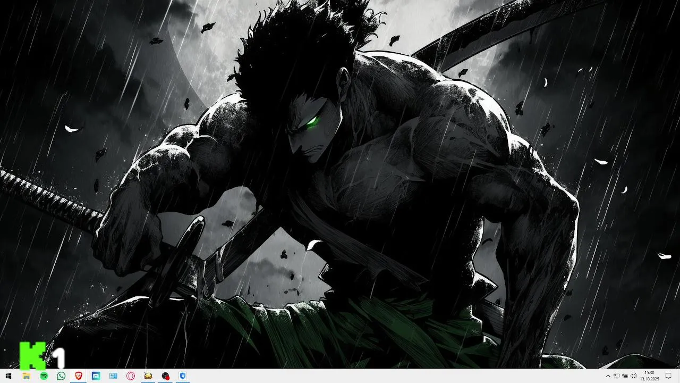Viewport: 680px width, 383px height.
Task: Open the clock showing 15:30
Action: (x=649, y=376)
